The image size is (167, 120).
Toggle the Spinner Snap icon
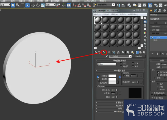89,5
